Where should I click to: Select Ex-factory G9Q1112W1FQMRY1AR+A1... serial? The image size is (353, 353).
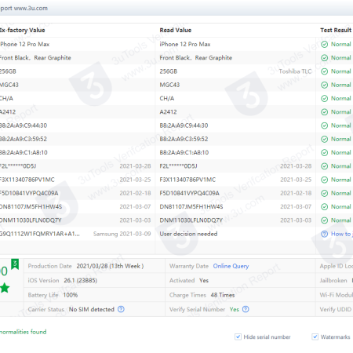point(39,234)
